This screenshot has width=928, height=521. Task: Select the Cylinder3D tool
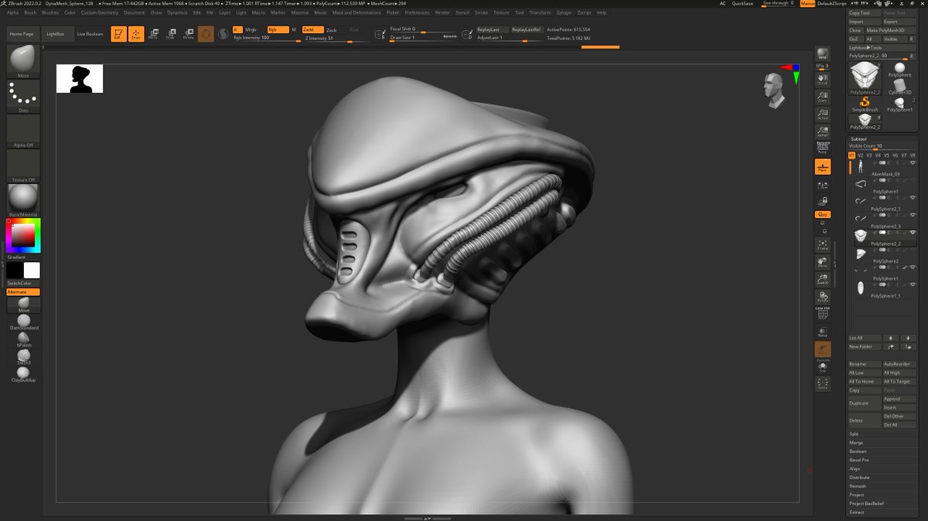coord(899,85)
